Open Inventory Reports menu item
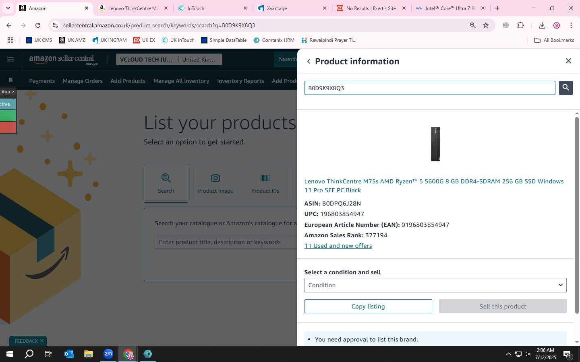Viewport: 580px width, 362px height. coord(240,81)
